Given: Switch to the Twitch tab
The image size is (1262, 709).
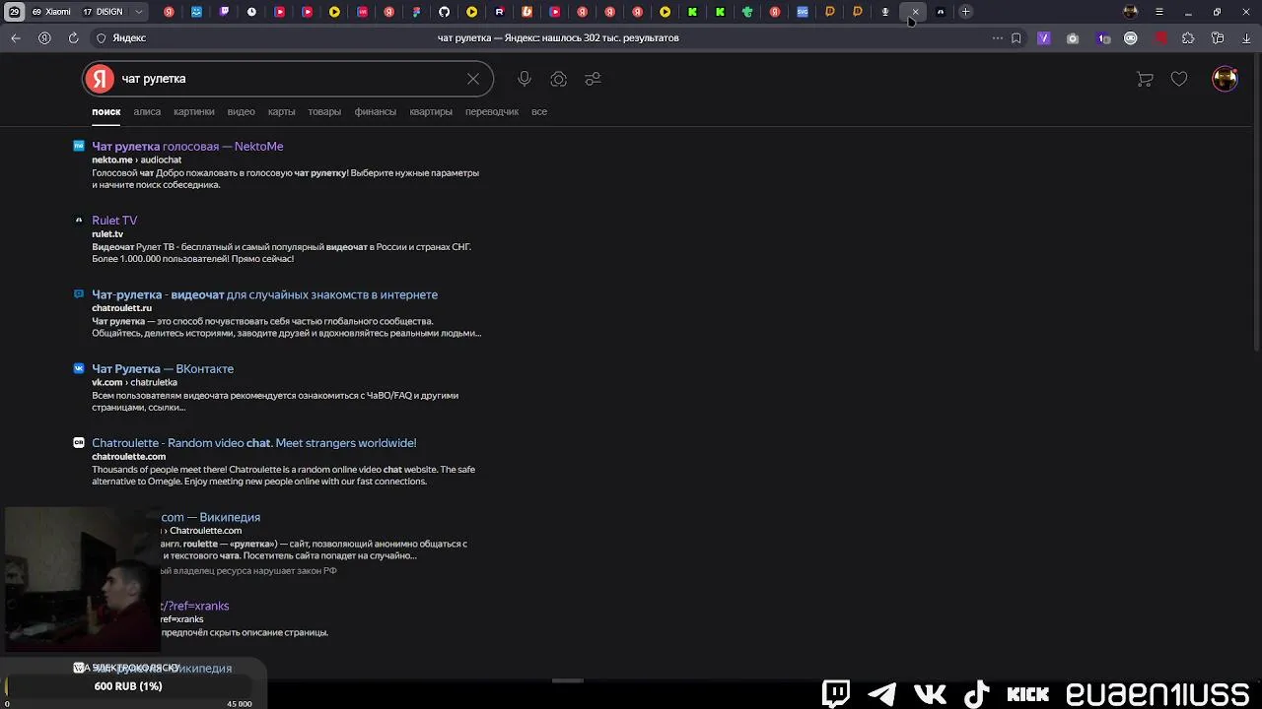Looking at the screenshot, I should coord(224,12).
